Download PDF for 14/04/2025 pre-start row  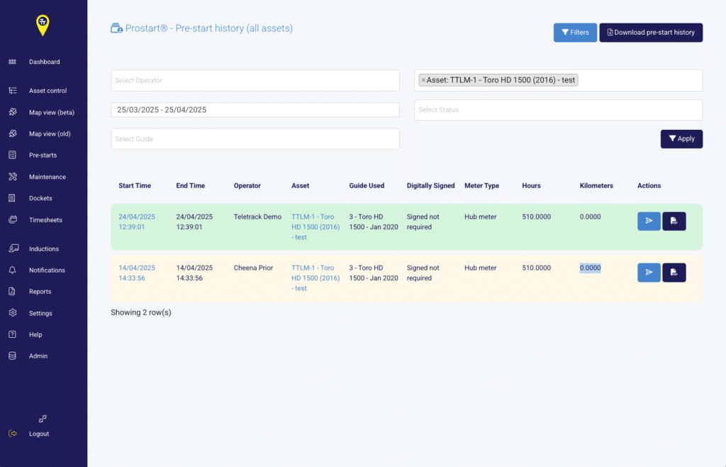click(674, 273)
